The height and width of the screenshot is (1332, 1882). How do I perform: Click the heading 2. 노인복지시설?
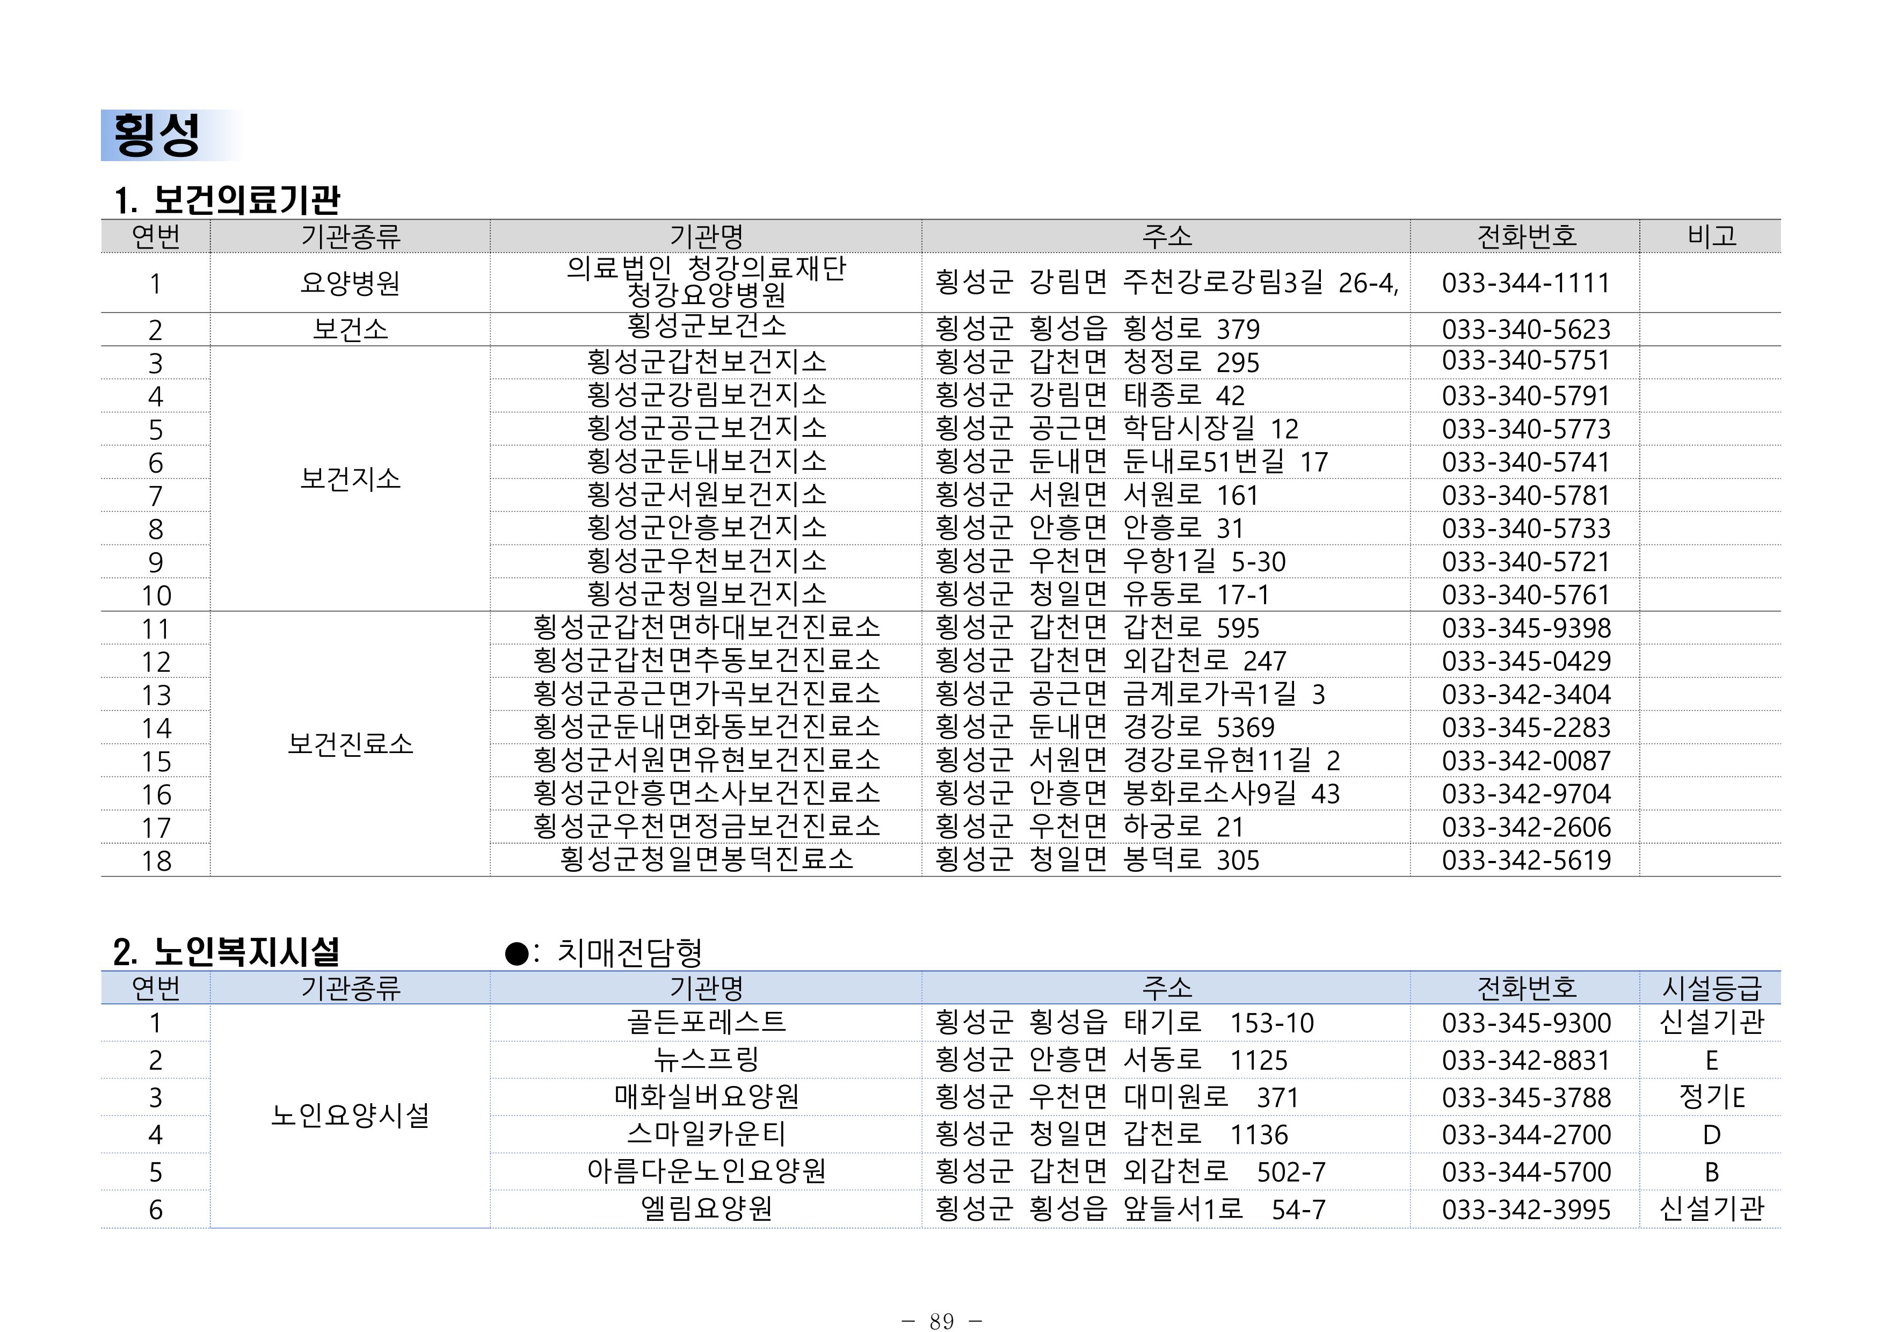click(x=227, y=951)
